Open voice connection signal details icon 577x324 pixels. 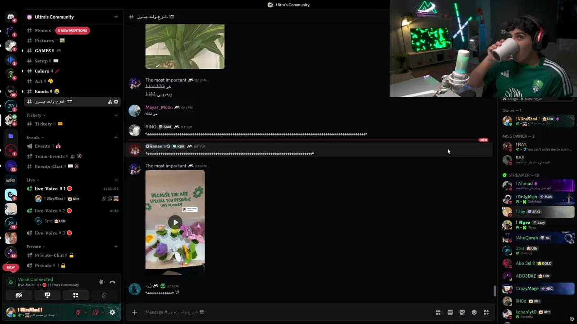tap(11, 282)
